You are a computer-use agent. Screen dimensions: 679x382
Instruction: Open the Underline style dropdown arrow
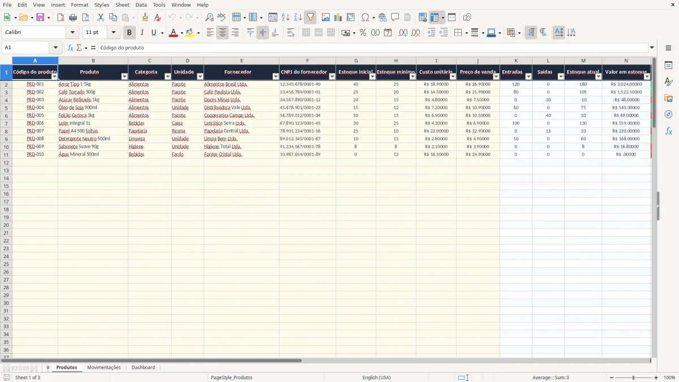[x=162, y=33]
